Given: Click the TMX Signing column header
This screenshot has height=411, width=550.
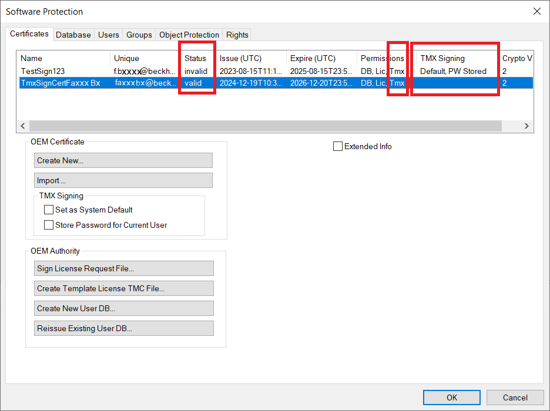Looking at the screenshot, I should [x=458, y=58].
